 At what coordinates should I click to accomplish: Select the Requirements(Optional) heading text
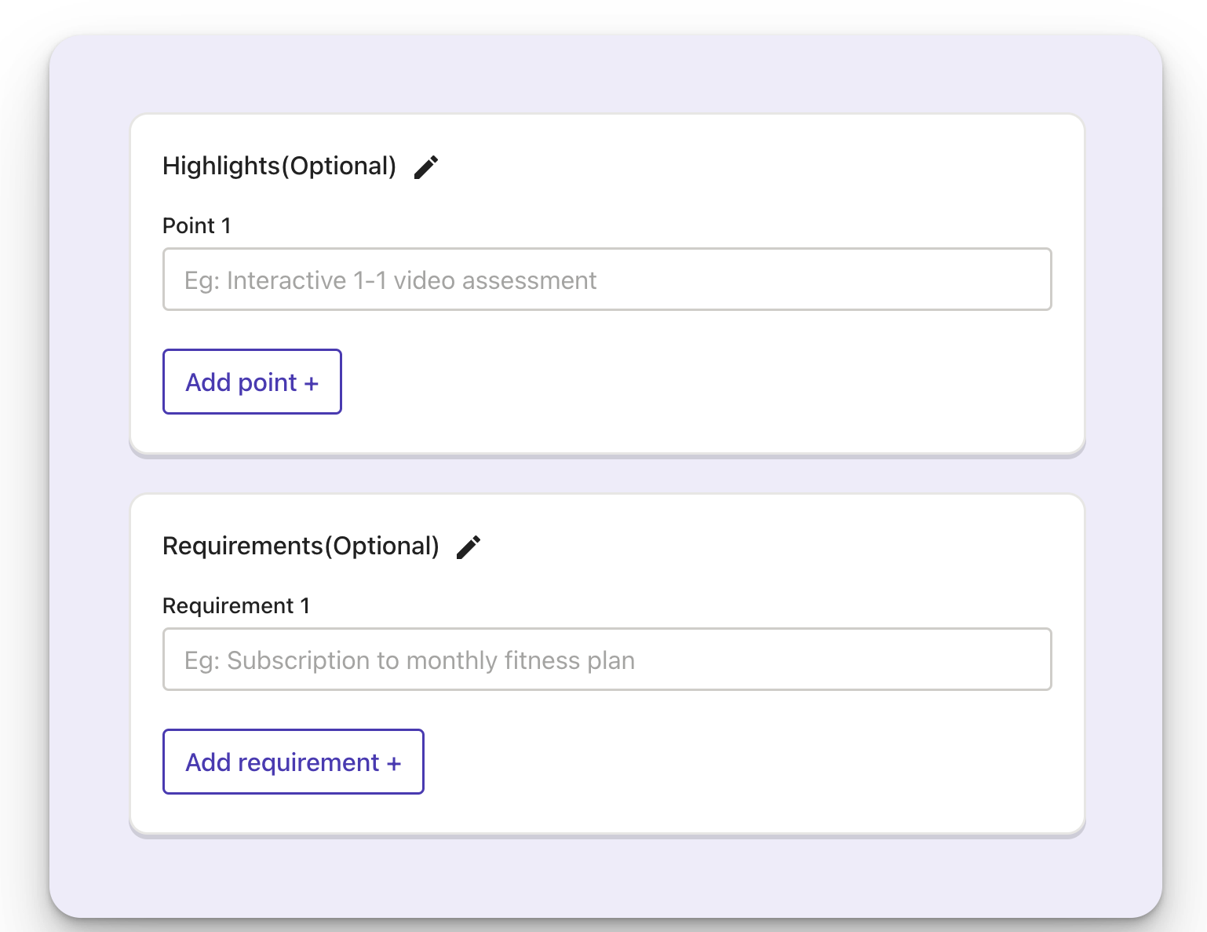click(x=301, y=546)
